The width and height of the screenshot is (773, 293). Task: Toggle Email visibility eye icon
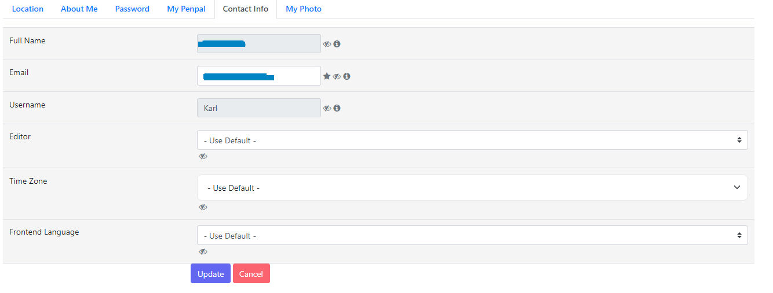[x=337, y=76]
